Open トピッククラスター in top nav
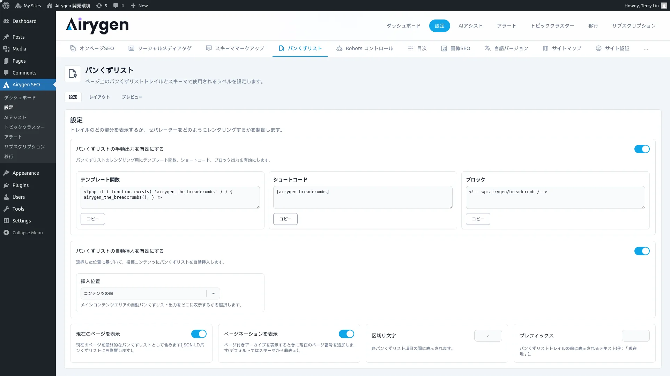The image size is (670, 376). 552,26
